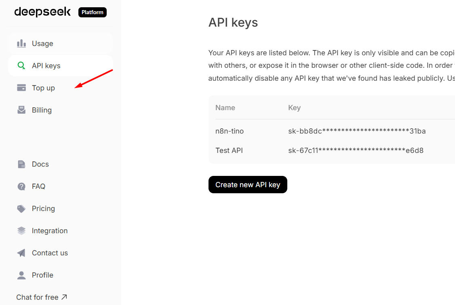Open the Usage menu item
The image size is (455, 305).
[42, 44]
